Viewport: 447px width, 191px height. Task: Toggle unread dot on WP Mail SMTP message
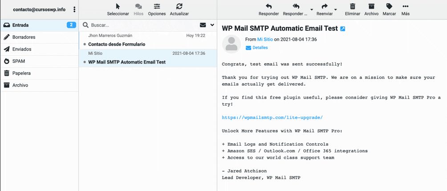tap(85, 62)
